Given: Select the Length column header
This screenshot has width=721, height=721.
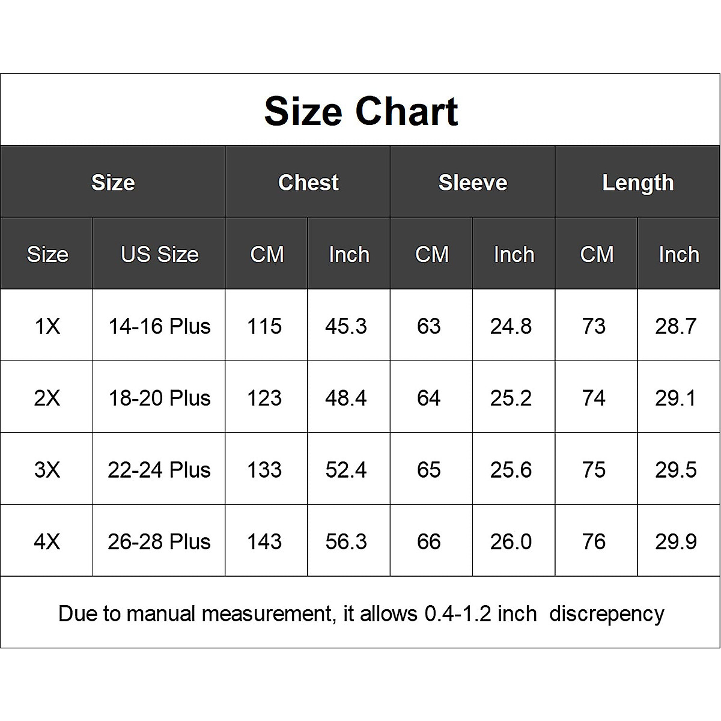Looking at the screenshot, I should [637, 183].
